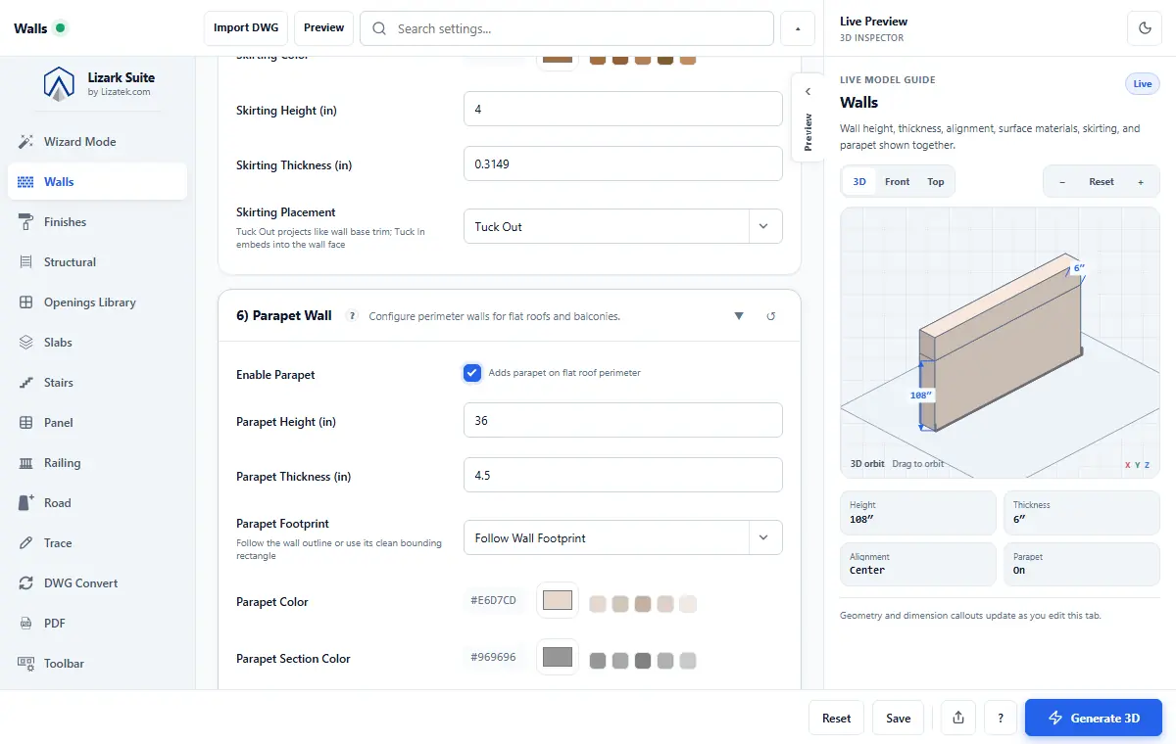Click the small up arrow beside search
Screen dimensions: 1176x744
(x=797, y=28)
